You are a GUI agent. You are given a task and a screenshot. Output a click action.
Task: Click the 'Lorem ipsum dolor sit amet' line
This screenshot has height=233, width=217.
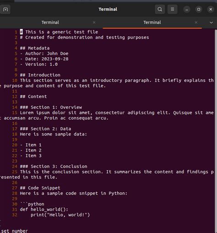(117, 113)
